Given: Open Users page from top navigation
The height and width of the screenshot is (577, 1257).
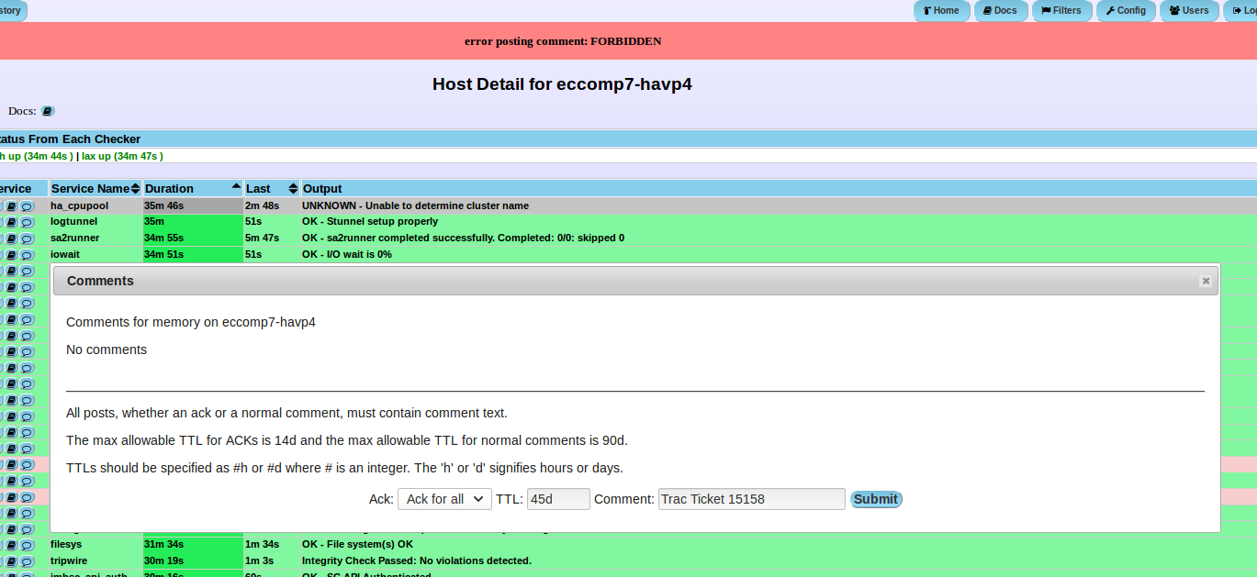Looking at the screenshot, I should pos(1189,11).
